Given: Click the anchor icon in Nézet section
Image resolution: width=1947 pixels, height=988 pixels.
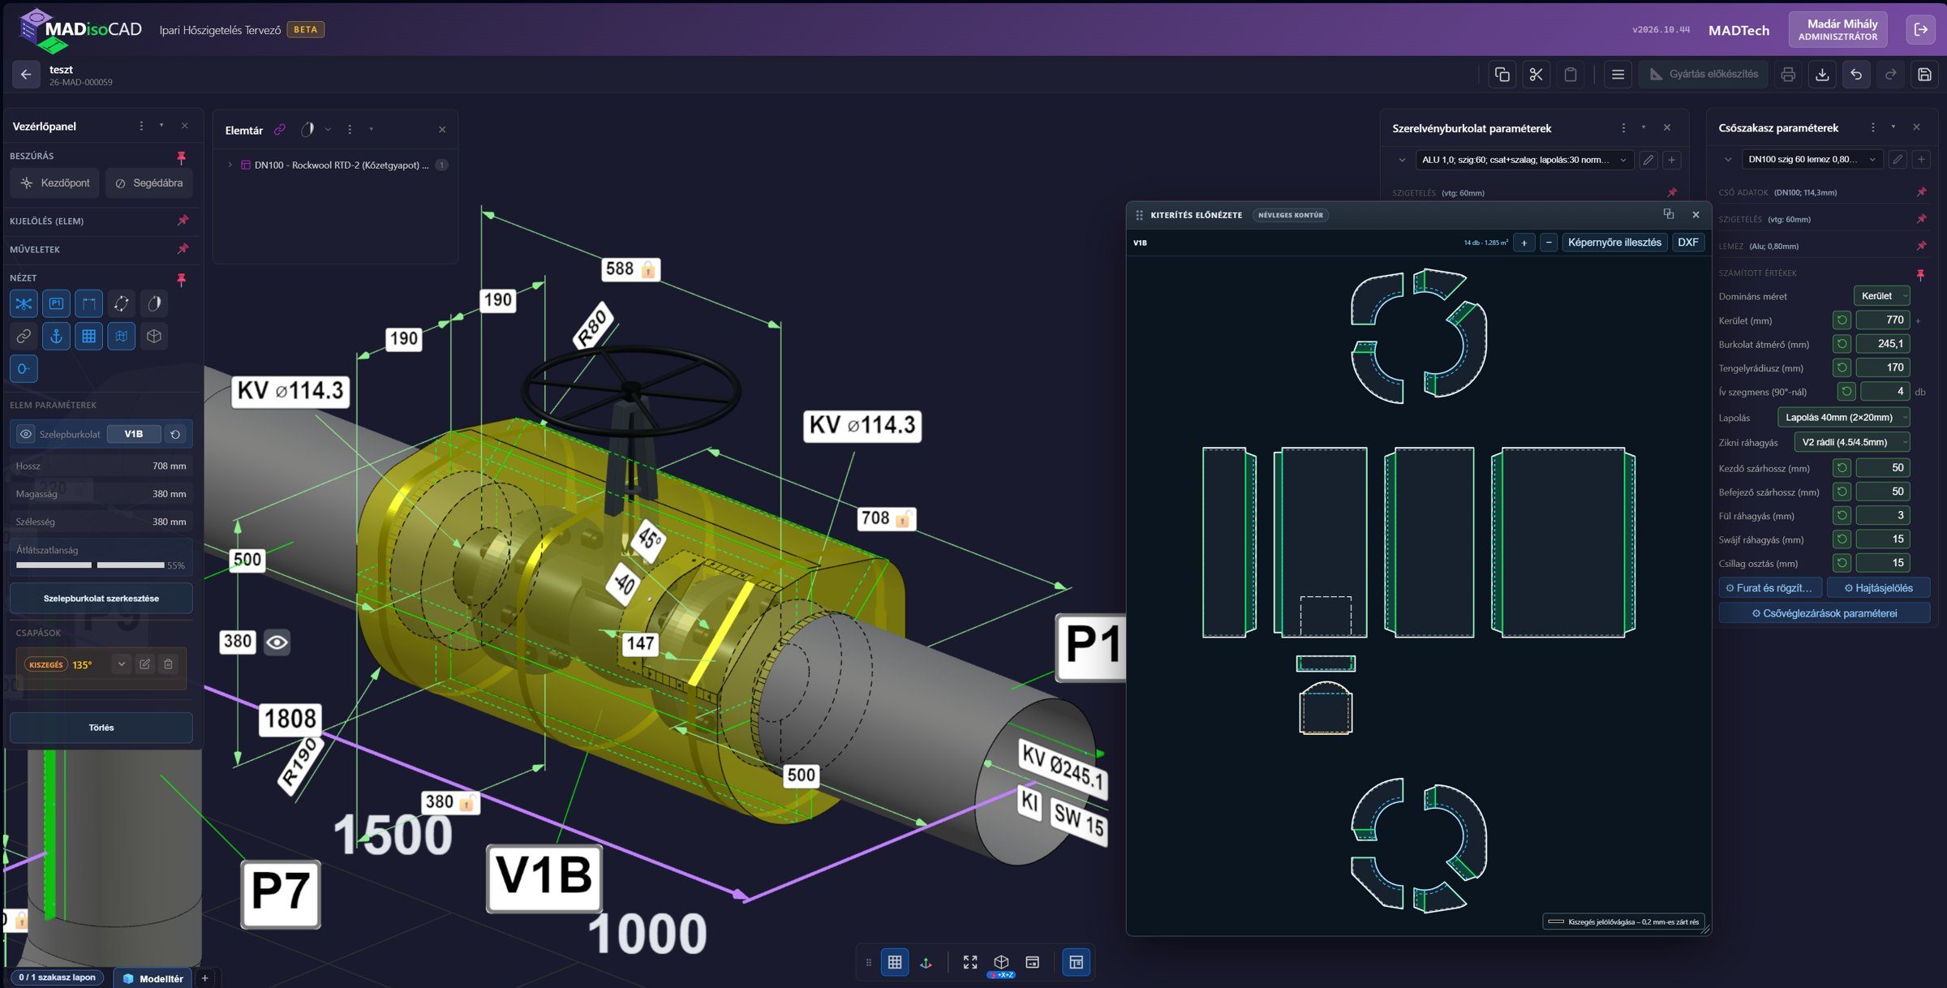Looking at the screenshot, I should 56,336.
